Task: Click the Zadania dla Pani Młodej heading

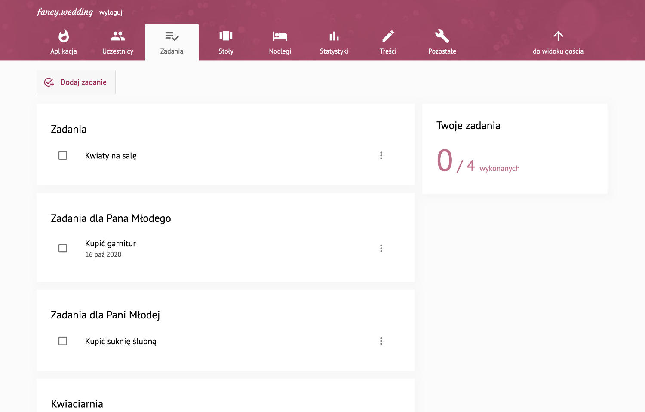Action: click(105, 315)
